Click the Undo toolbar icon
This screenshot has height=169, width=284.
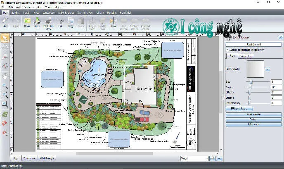coord(5,23)
